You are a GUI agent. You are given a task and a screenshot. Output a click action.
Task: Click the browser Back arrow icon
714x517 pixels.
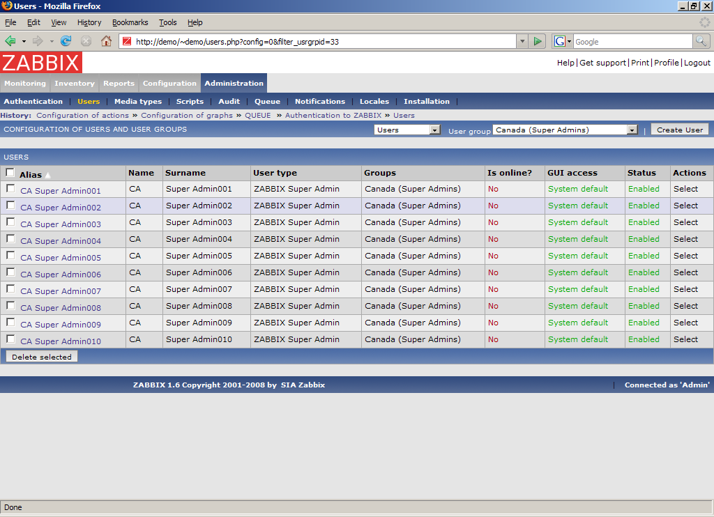point(10,41)
